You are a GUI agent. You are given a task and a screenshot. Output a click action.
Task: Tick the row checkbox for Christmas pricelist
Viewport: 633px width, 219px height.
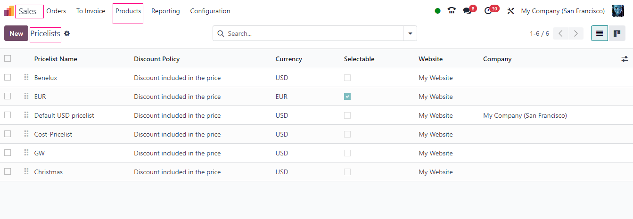tap(8, 171)
